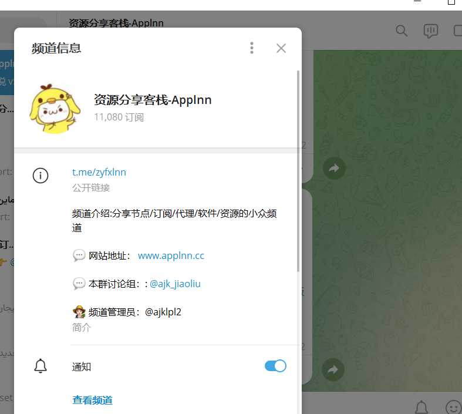Click the 查看频道 view channel button
462x414 pixels.
click(x=92, y=400)
